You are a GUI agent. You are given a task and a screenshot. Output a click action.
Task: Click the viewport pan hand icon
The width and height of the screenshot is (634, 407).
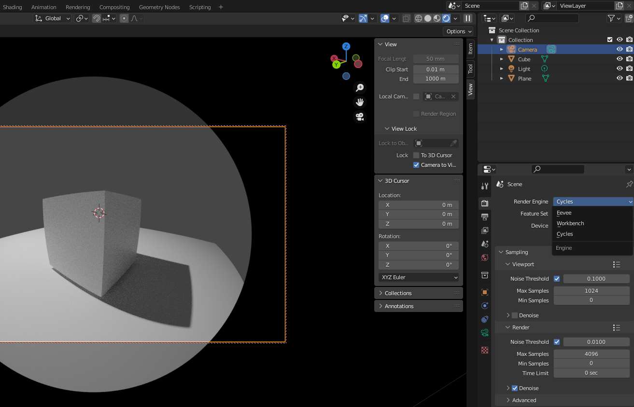pyautogui.click(x=360, y=102)
